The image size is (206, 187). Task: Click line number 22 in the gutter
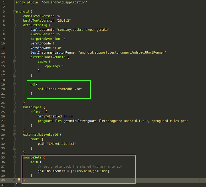click(3, 98)
